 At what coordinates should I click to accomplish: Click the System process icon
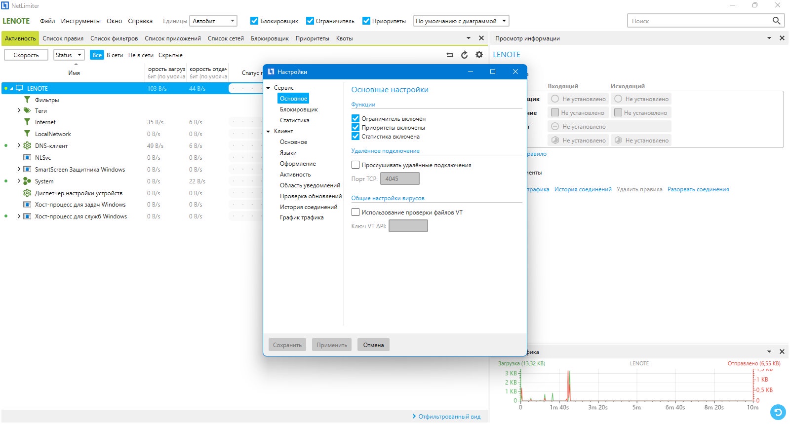tap(27, 181)
